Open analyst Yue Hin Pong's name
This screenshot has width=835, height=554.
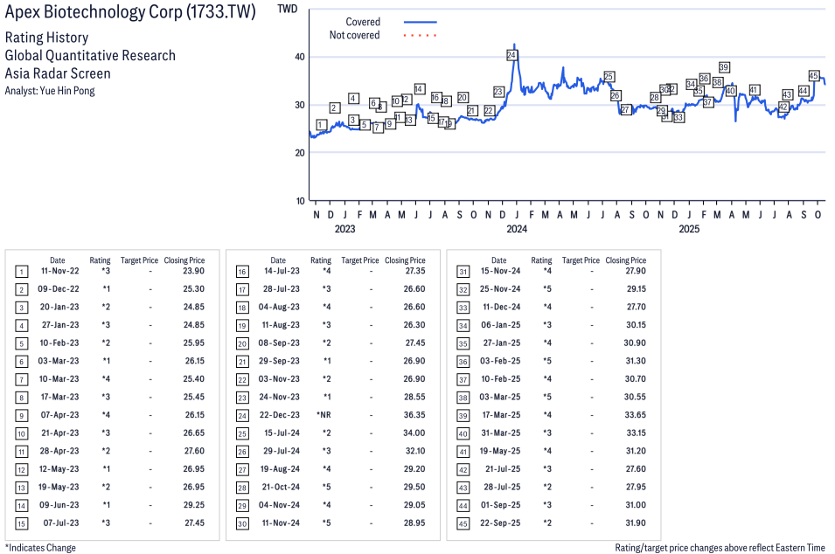pyautogui.click(x=66, y=90)
